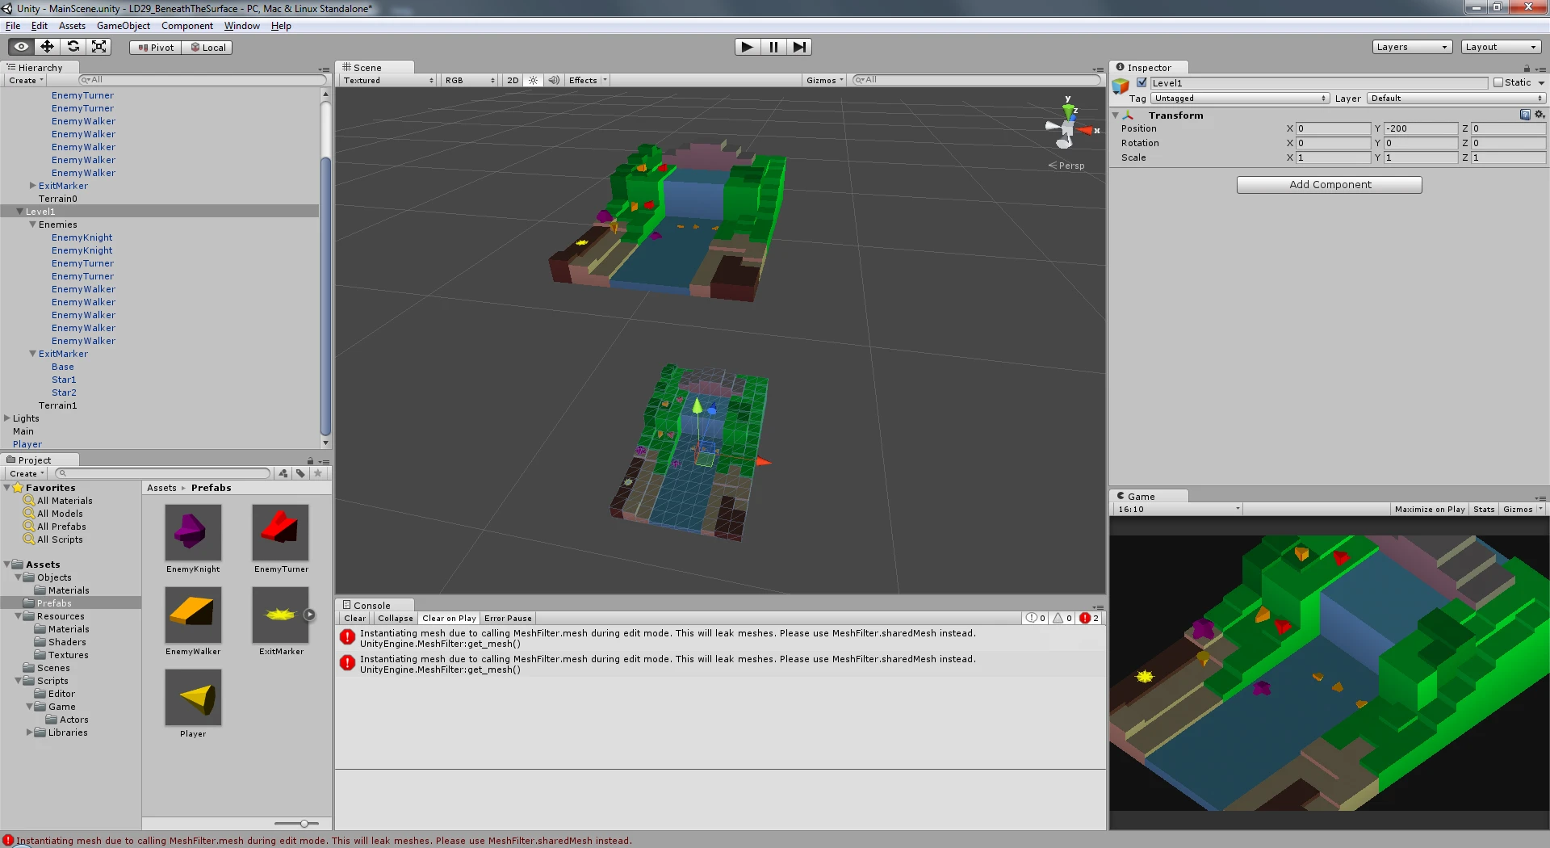Clear the console messages
This screenshot has width=1550, height=848.
(x=354, y=619)
